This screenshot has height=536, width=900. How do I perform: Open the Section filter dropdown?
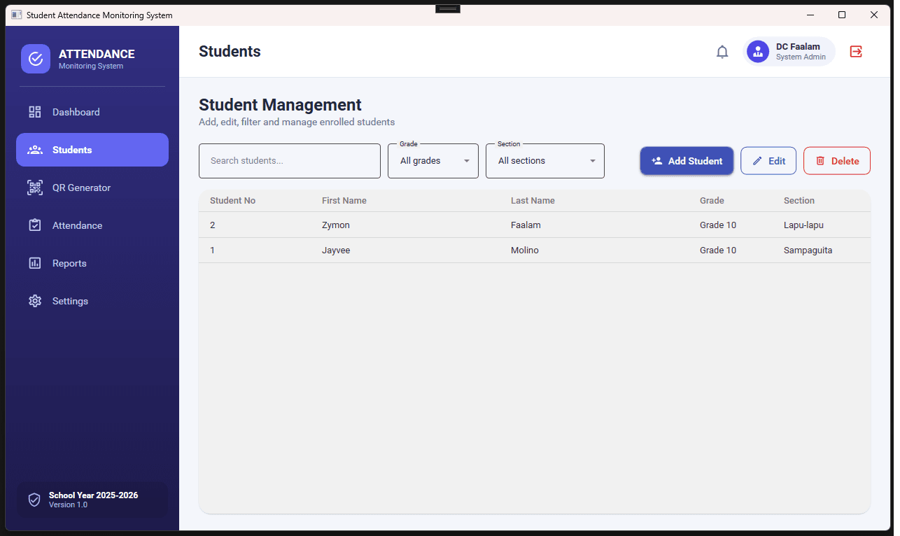tap(545, 161)
